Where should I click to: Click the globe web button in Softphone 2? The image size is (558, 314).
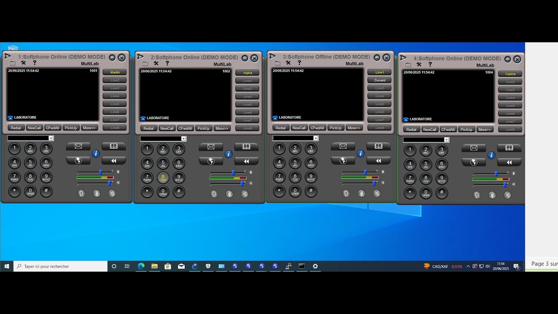(211, 161)
